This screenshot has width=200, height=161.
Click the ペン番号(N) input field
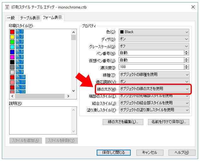point(151,53)
